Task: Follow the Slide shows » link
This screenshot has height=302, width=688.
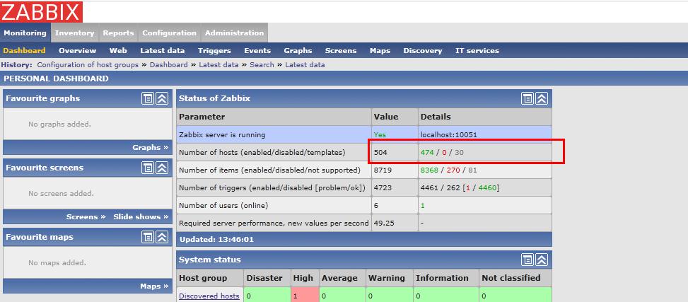Action: pos(141,217)
